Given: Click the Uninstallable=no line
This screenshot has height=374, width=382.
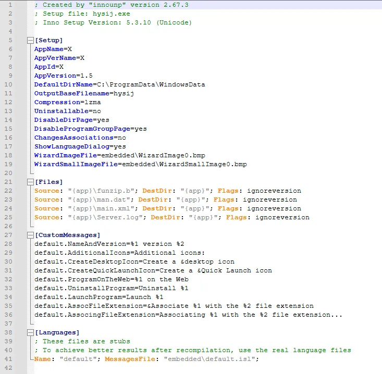Looking at the screenshot, I should click(67, 111).
